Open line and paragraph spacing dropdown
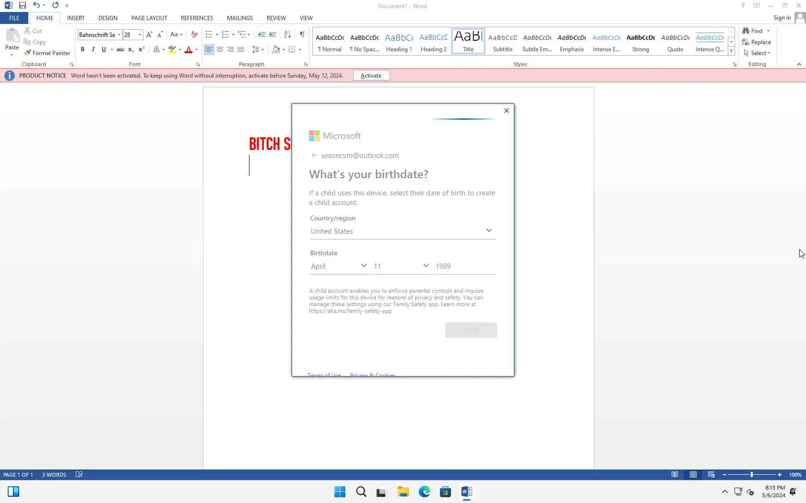 click(258, 49)
